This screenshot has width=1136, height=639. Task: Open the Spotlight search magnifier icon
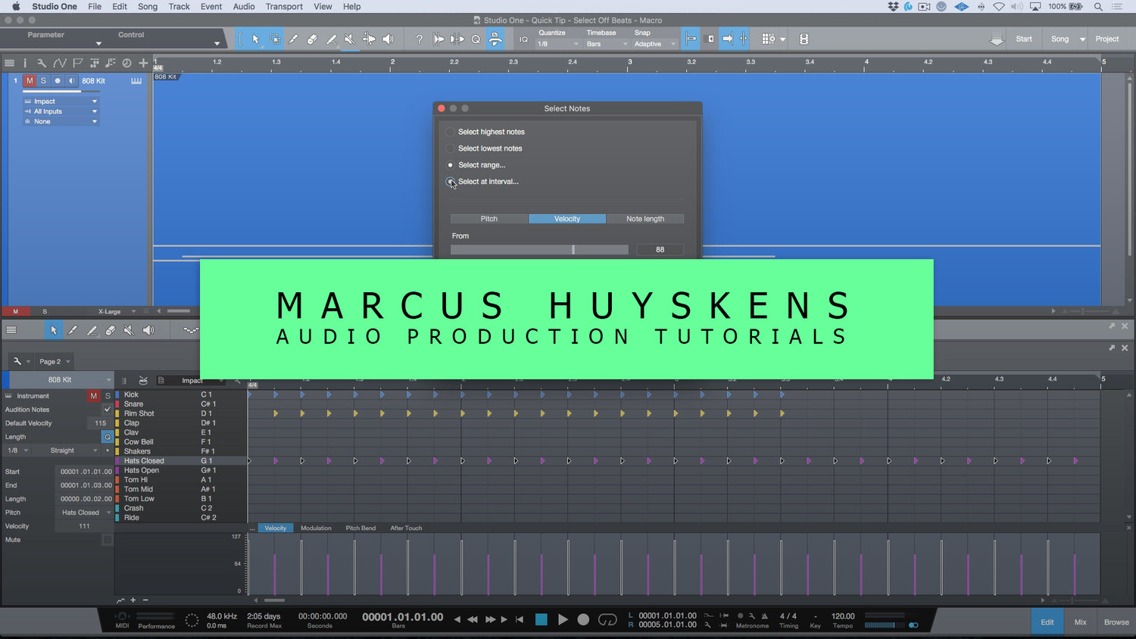tap(1098, 7)
